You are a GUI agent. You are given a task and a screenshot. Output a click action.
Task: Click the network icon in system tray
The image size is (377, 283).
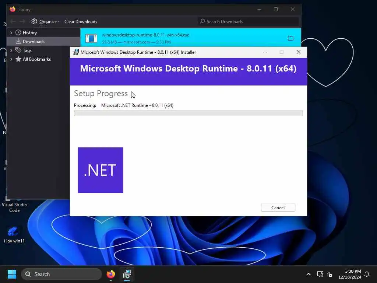tap(320, 274)
